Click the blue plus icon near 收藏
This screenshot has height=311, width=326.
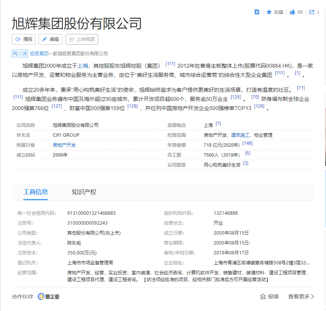(257, 12)
